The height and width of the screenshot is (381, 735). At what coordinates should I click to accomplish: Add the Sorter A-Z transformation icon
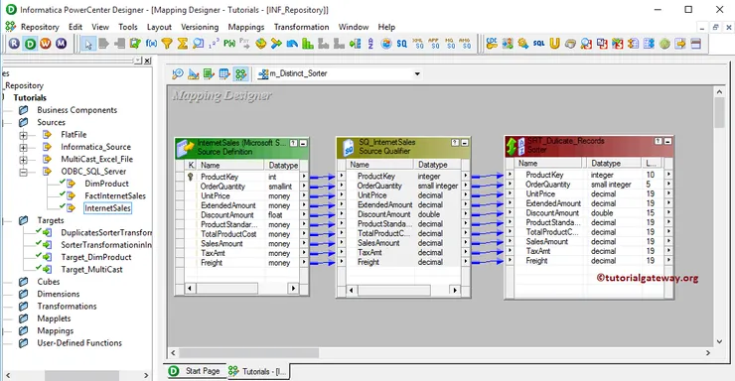tap(370, 44)
